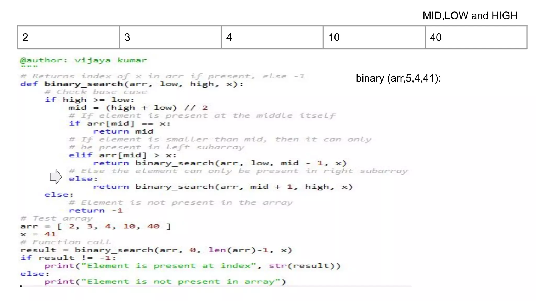Click the '# Returns index of x in arr' comment

coord(163,76)
